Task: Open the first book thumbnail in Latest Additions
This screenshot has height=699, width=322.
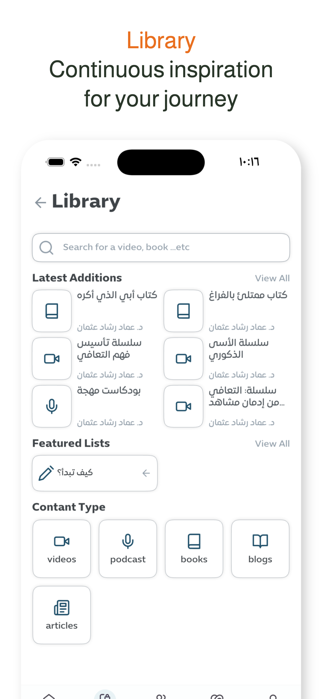Action: click(x=52, y=311)
